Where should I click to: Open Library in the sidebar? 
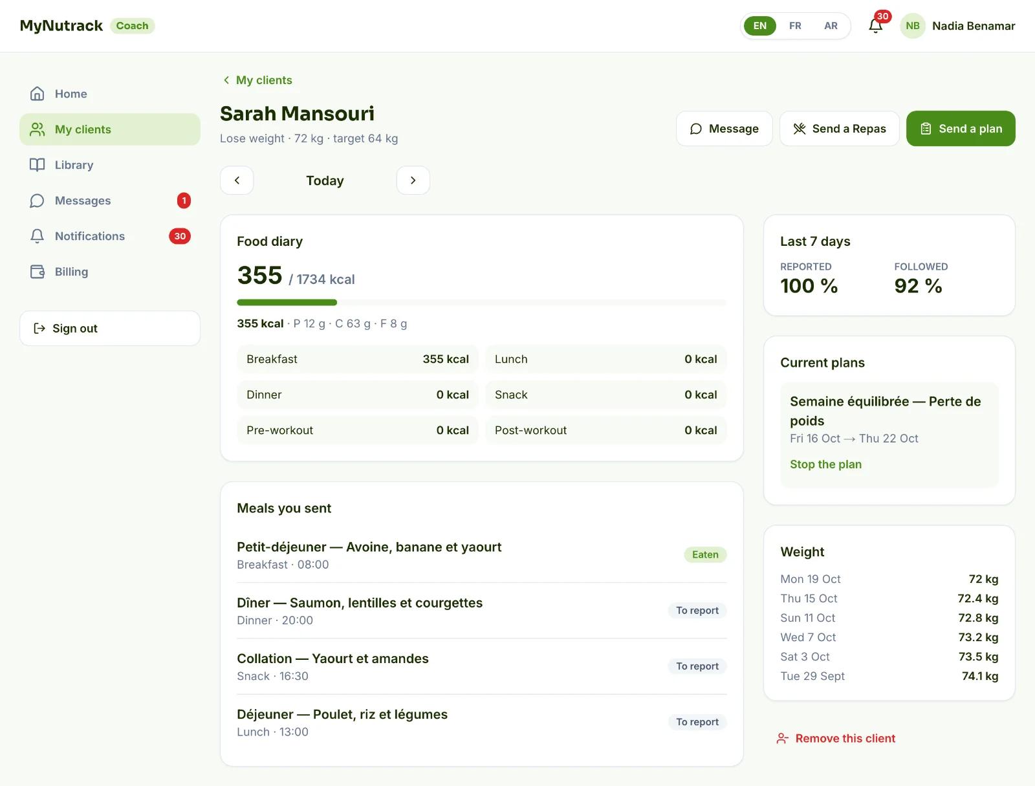point(110,165)
